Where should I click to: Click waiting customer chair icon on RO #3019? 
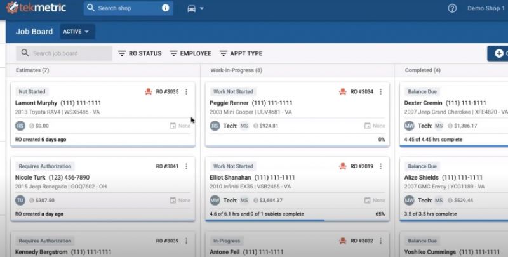coord(343,166)
